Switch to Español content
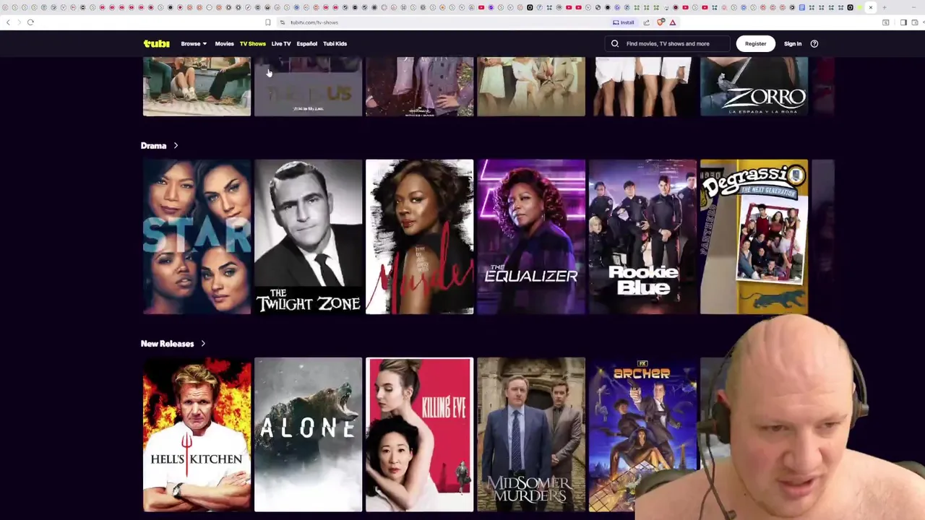This screenshot has height=520, width=925. click(306, 43)
